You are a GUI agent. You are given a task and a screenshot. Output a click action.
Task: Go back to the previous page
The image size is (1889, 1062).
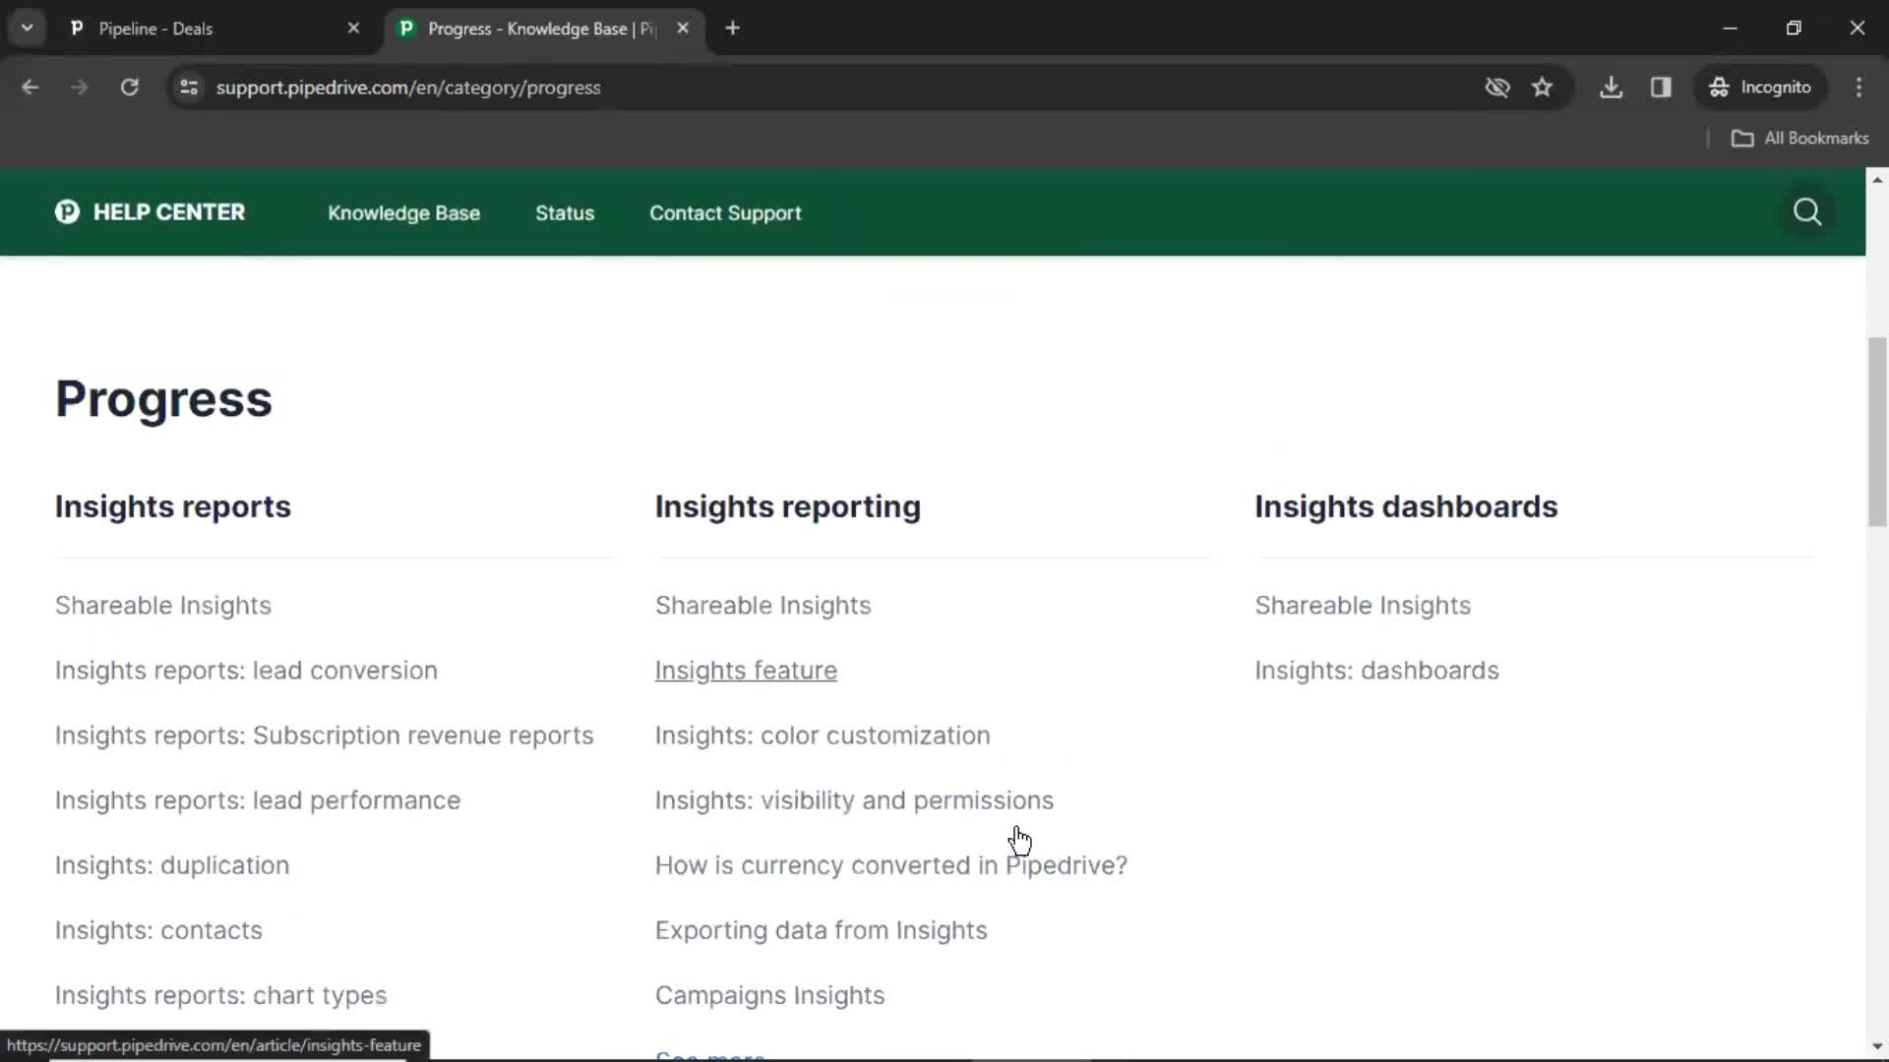[30, 88]
